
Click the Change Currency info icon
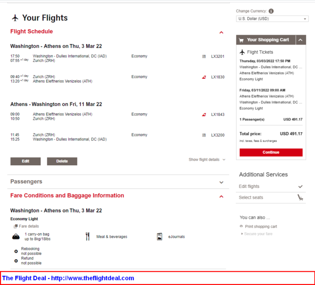point(271,11)
